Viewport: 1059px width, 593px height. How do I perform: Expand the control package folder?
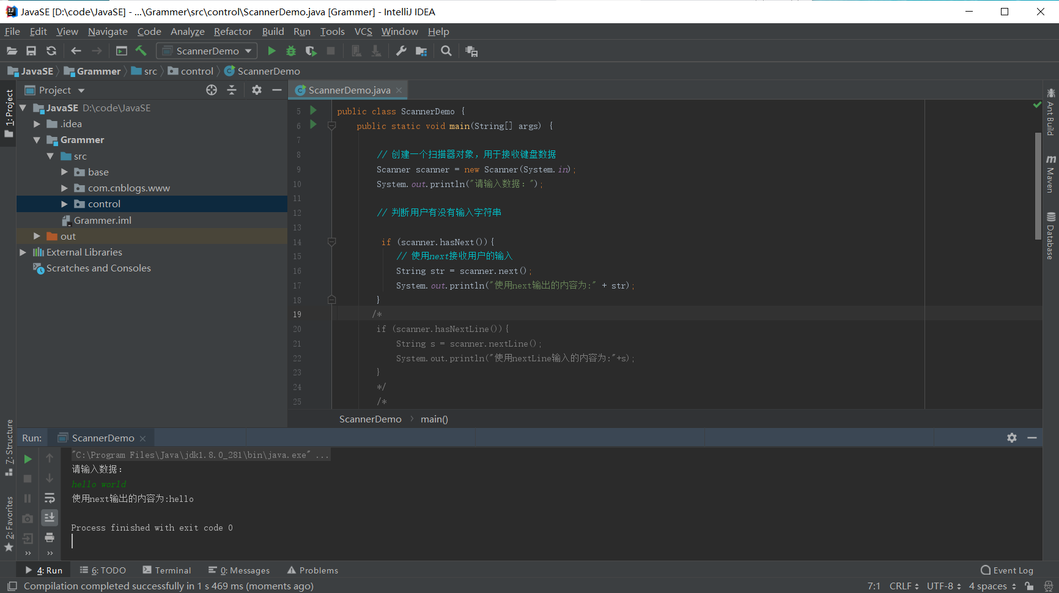pos(64,204)
